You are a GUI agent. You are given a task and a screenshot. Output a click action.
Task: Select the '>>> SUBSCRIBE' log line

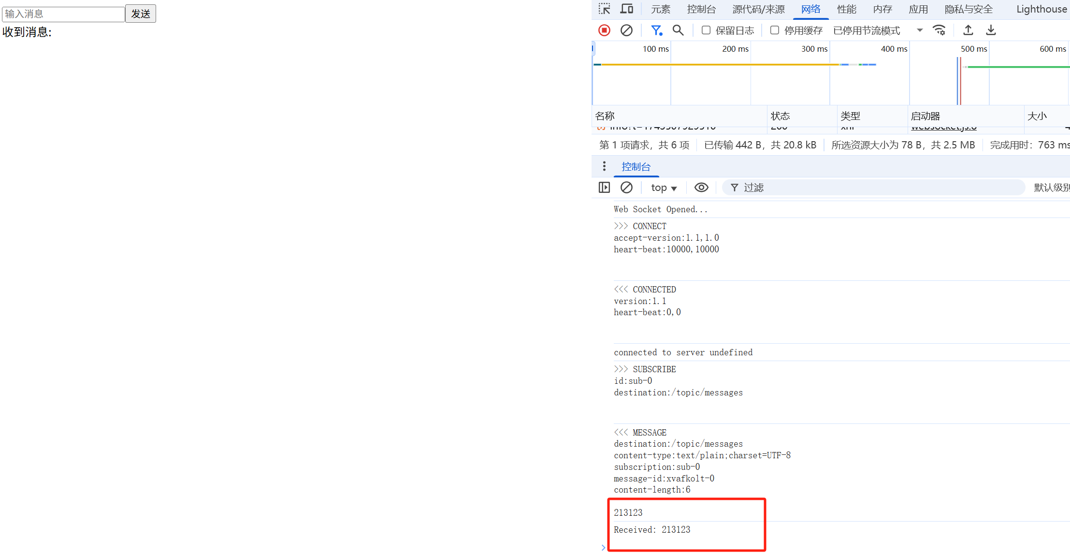[x=645, y=369]
